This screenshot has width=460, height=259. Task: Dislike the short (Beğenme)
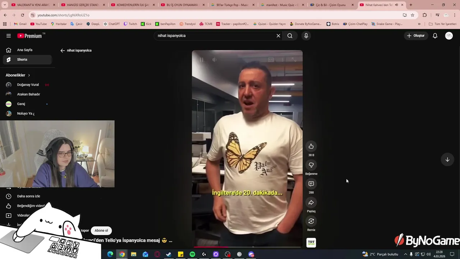tap(311, 165)
